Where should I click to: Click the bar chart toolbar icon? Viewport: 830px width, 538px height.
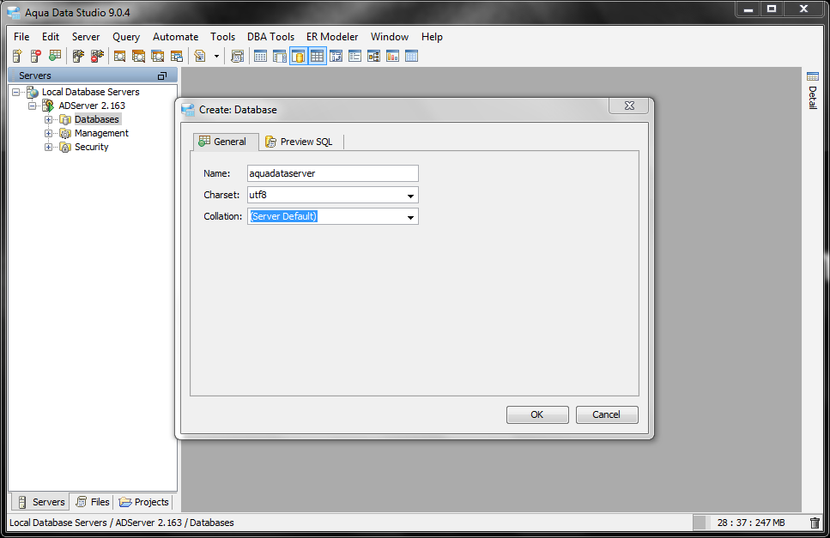coord(392,56)
